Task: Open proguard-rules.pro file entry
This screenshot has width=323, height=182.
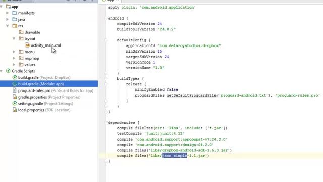Action: click(56, 90)
